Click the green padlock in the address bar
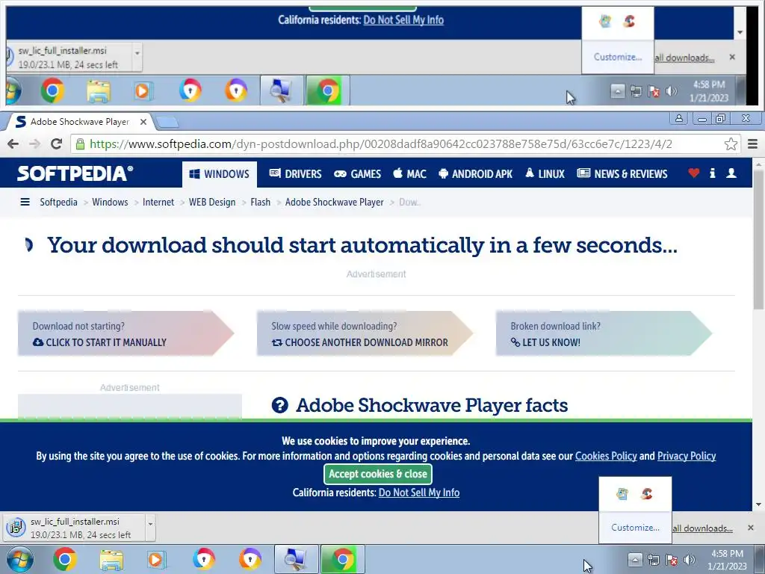Image resolution: width=765 pixels, height=574 pixels. [81, 144]
